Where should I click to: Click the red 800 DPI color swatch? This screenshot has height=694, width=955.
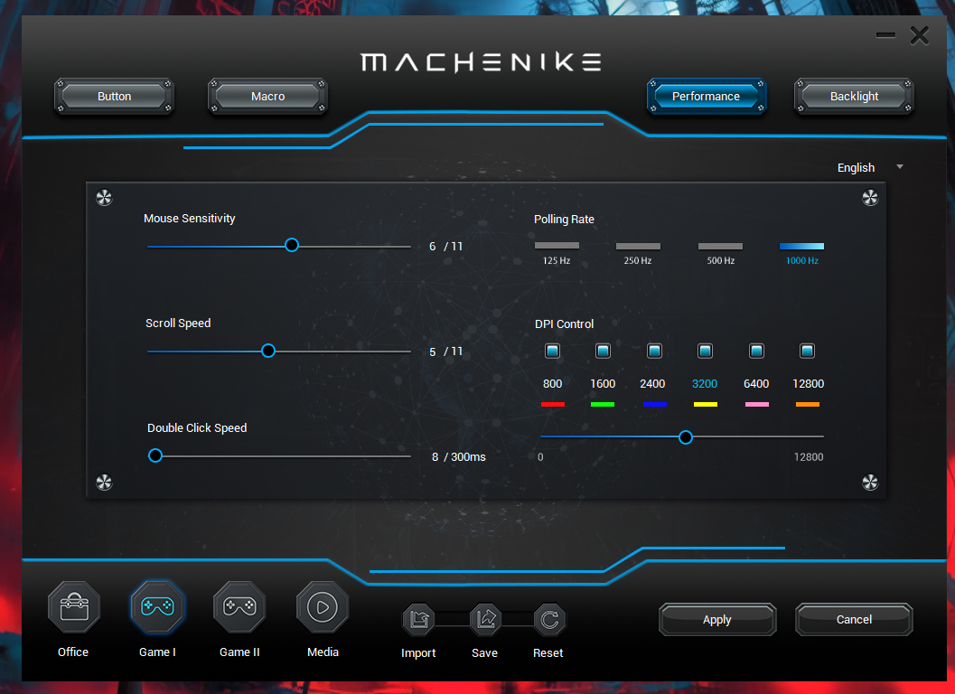[x=552, y=405]
